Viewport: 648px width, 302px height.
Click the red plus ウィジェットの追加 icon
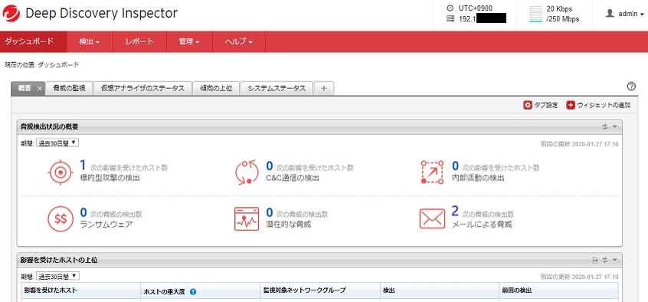coord(571,106)
